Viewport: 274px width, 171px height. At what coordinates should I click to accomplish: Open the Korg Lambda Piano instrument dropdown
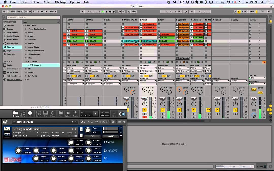[14, 129]
